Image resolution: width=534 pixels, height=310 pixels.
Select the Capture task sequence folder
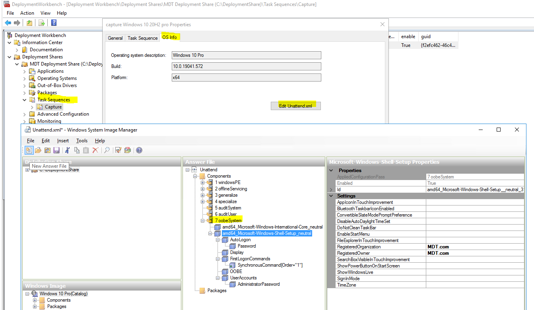click(x=49, y=107)
